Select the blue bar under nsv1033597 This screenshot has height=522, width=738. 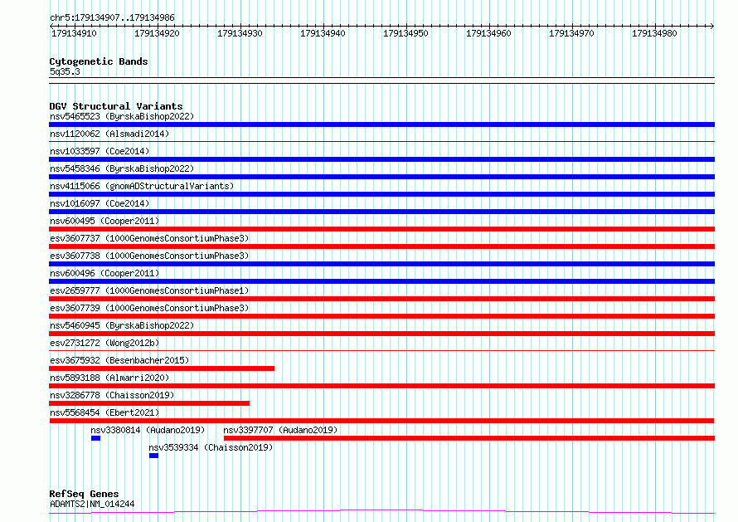[x=381, y=159]
